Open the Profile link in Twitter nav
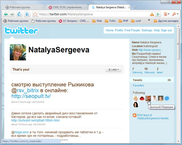This screenshot has width=182, height=145. tap(119, 30)
